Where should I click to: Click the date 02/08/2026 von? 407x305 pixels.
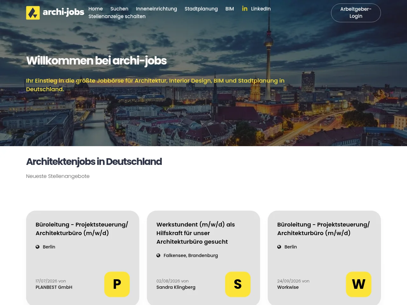click(x=172, y=281)
